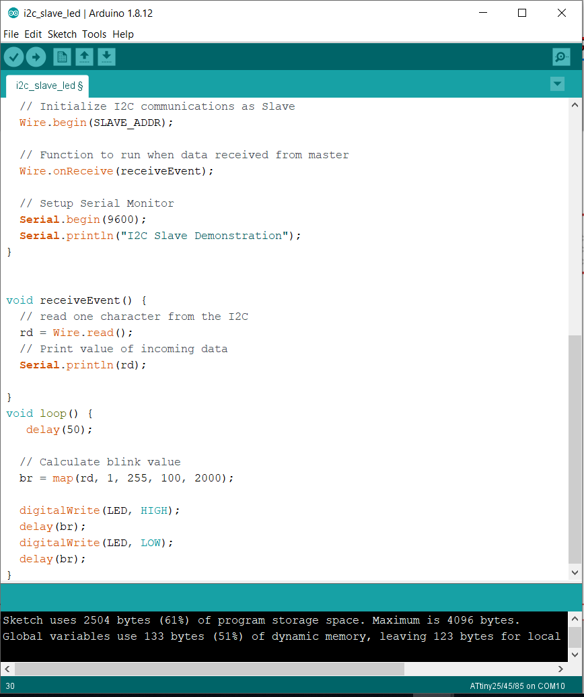Image resolution: width=584 pixels, height=697 pixels.
Task: Click the line 'rd = Wire.read();'
Action: 76,333
